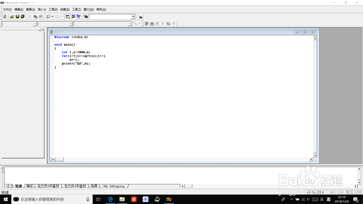The height and width of the screenshot is (204, 363).
Task: Insert breakpoint with hand icon
Action: point(174,24)
